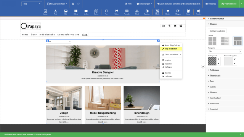244x137 pixels.
Task: Choose the four-grid blog layout option
Action: pos(212,41)
